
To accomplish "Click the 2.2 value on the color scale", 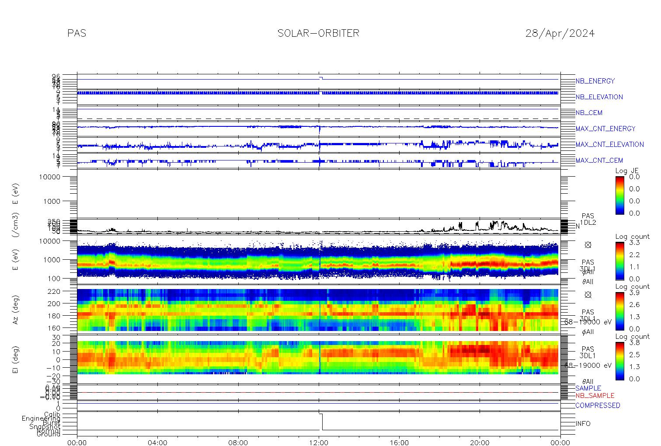I will (x=634, y=254).
